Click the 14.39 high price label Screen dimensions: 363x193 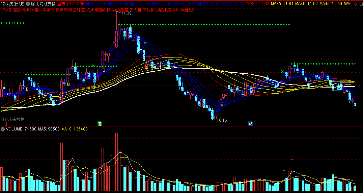pyautogui.click(x=126, y=13)
